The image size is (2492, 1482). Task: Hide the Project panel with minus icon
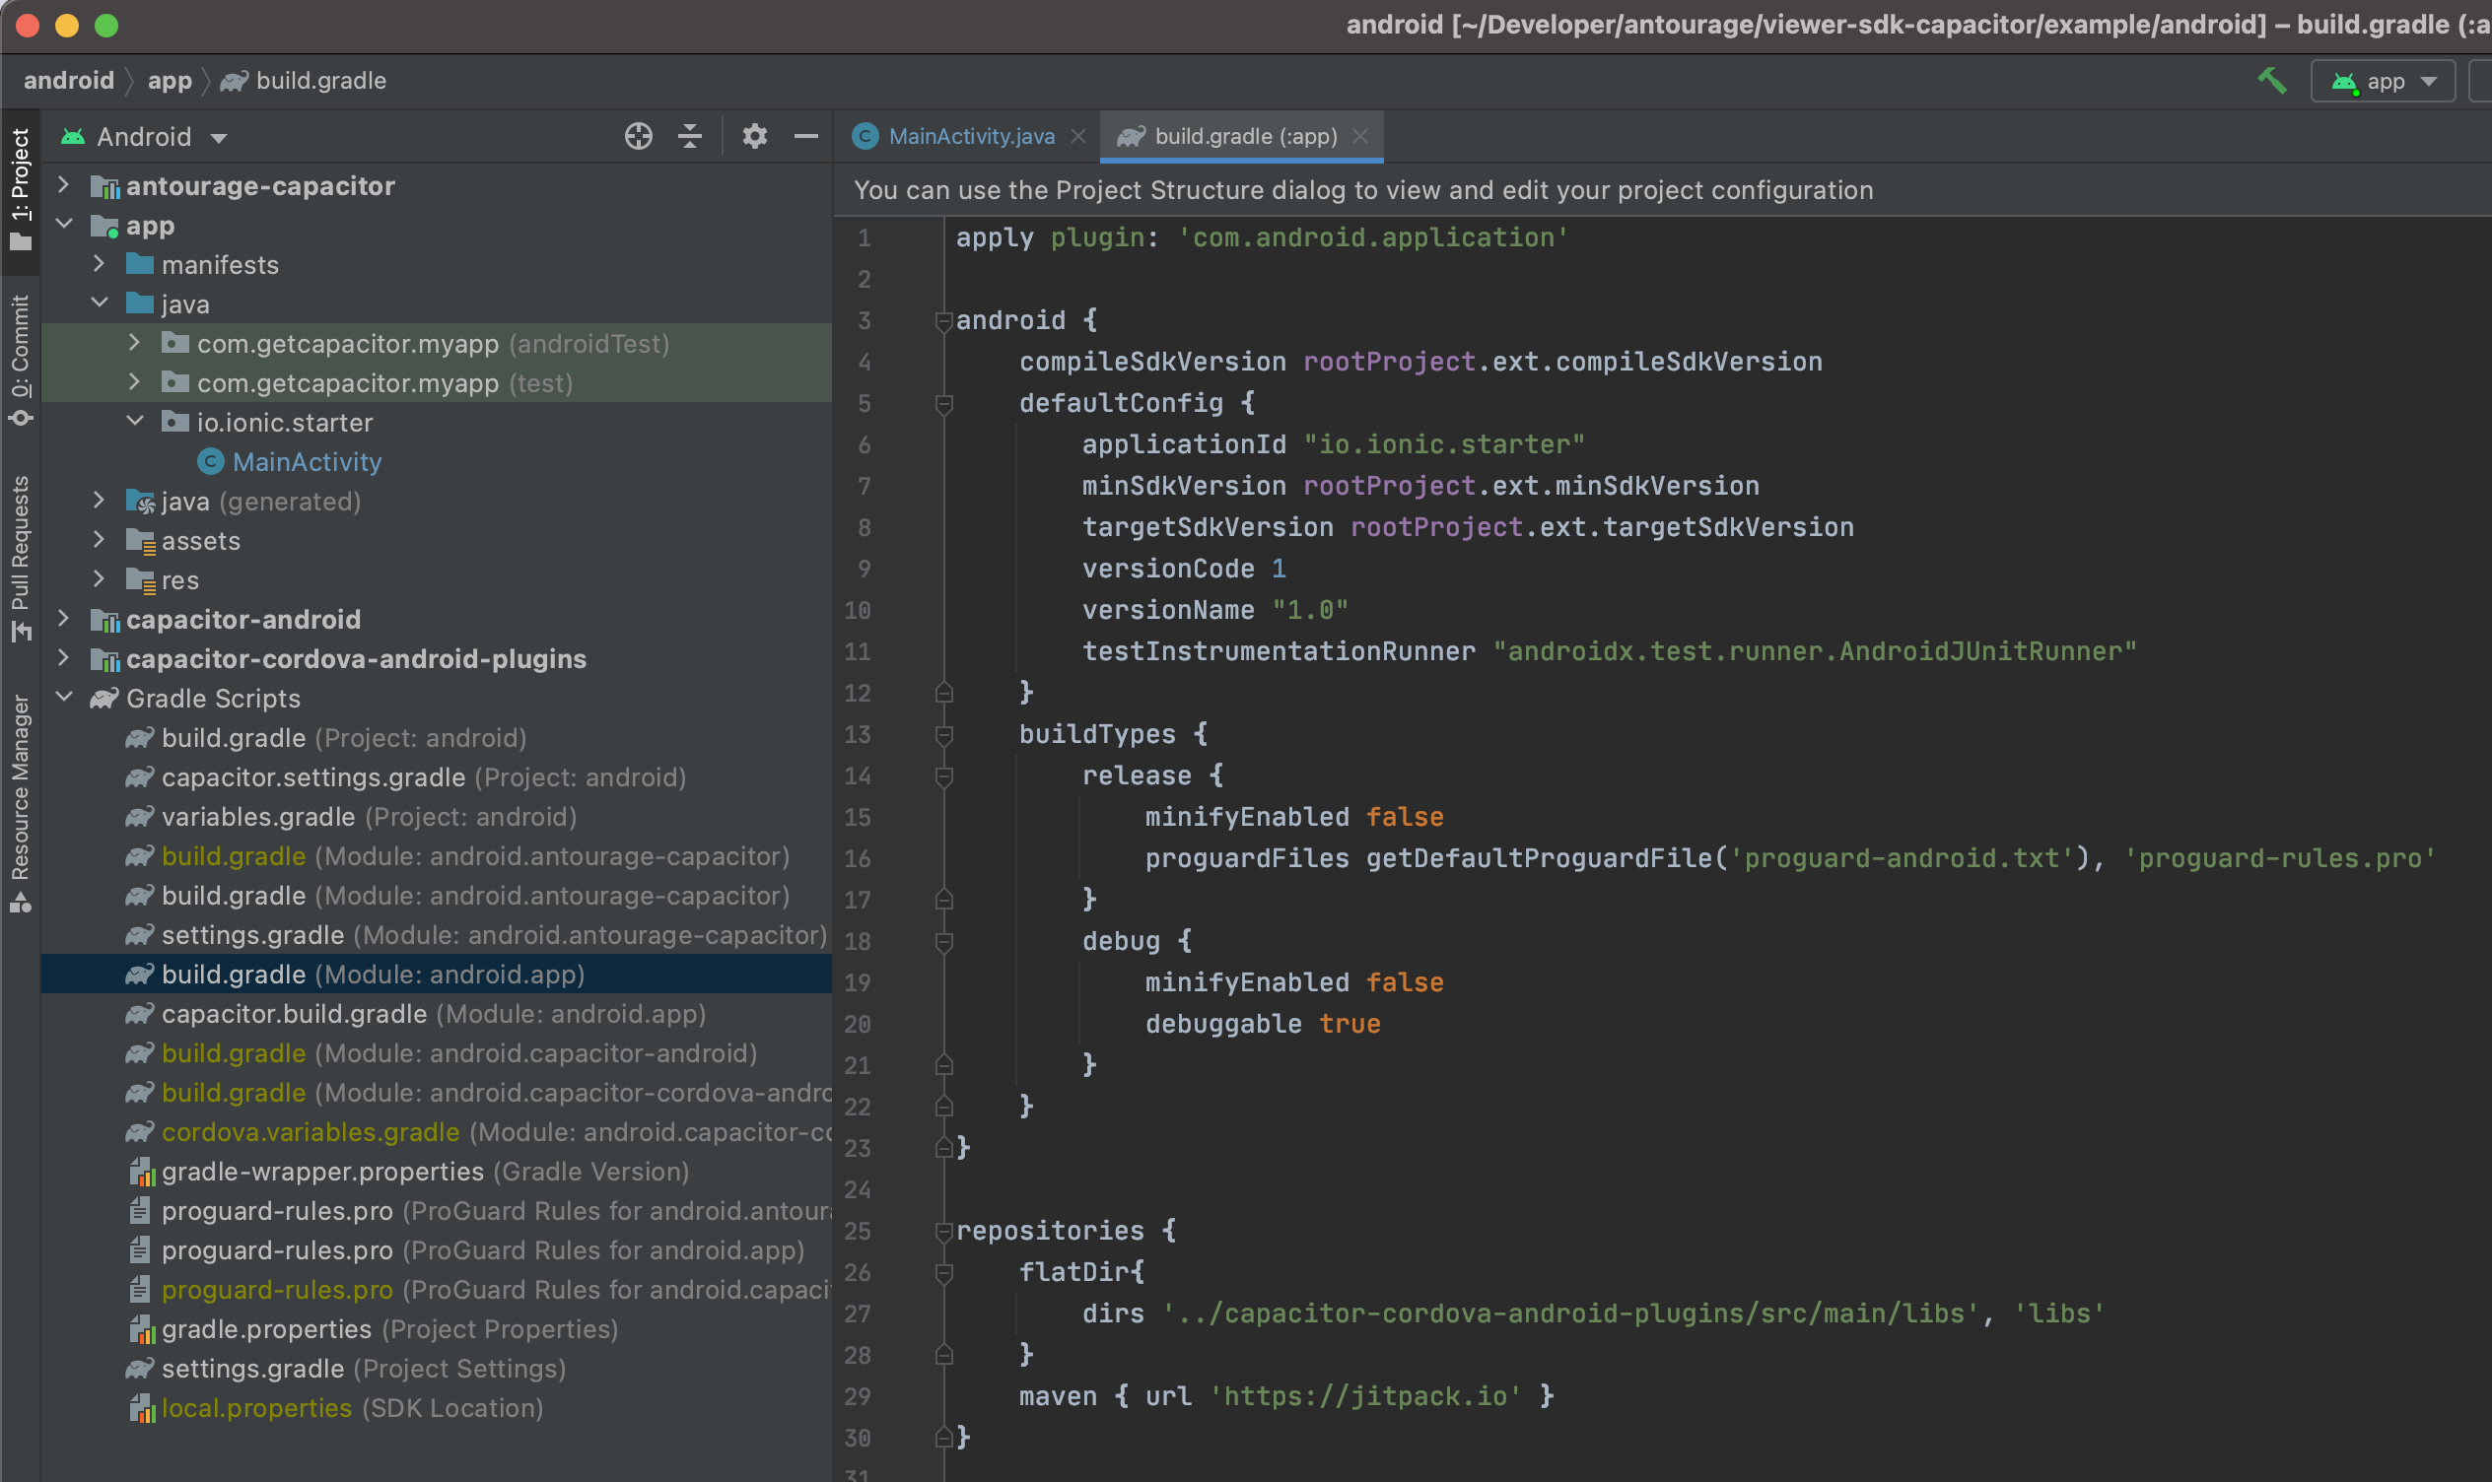(806, 136)
